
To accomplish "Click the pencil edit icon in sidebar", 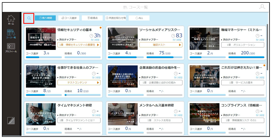I will pyautogui.click(x=11, y=121).
